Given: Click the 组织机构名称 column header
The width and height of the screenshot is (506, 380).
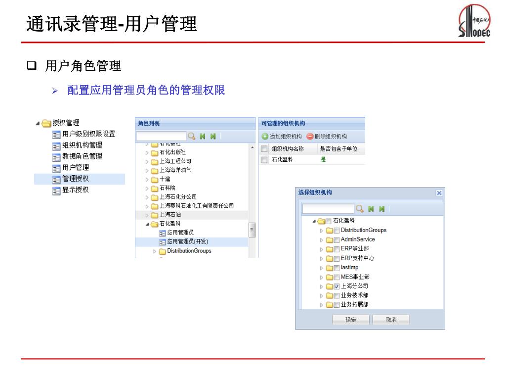Looking at the screenshot, I should 293,148.
